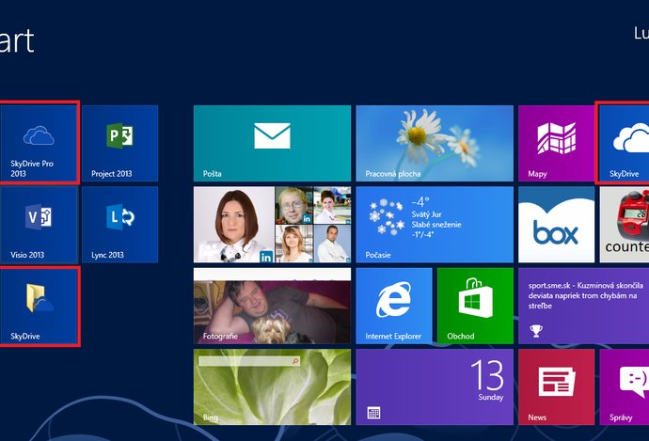Open SkyDrive app tile with white cloud
649x441 pixels.
click(x=625, y=143)
